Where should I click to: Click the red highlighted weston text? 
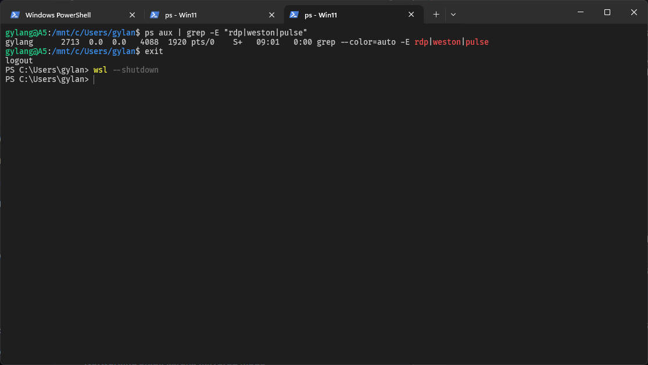click(x=446, y=42)
